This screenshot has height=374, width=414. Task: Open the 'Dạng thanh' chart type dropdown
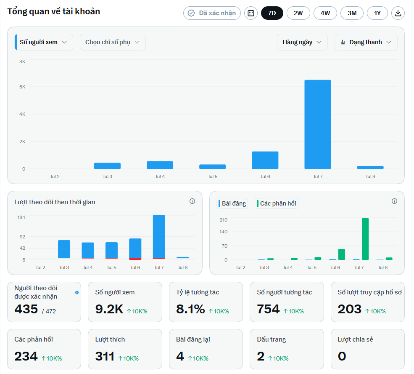click(x=366, y=42)
